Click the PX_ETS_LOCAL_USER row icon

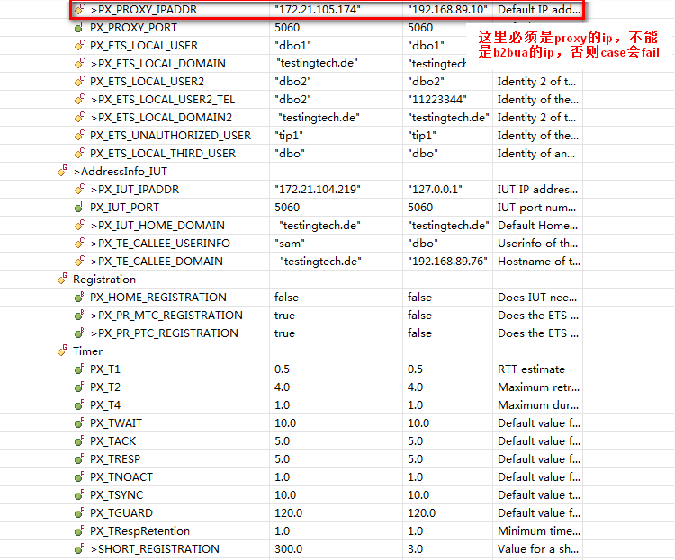tap(79, 45)
